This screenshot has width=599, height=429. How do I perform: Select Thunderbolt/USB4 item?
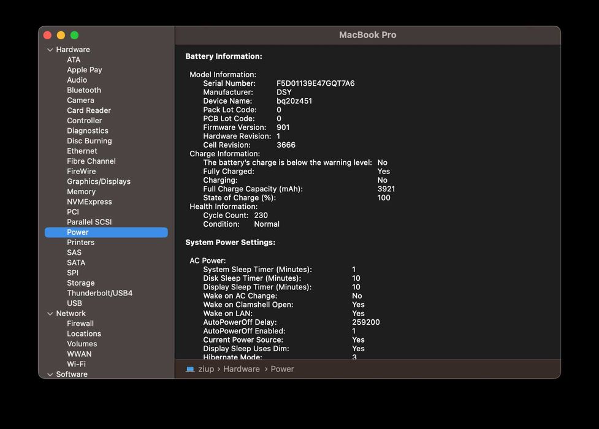tap(100, 293)
